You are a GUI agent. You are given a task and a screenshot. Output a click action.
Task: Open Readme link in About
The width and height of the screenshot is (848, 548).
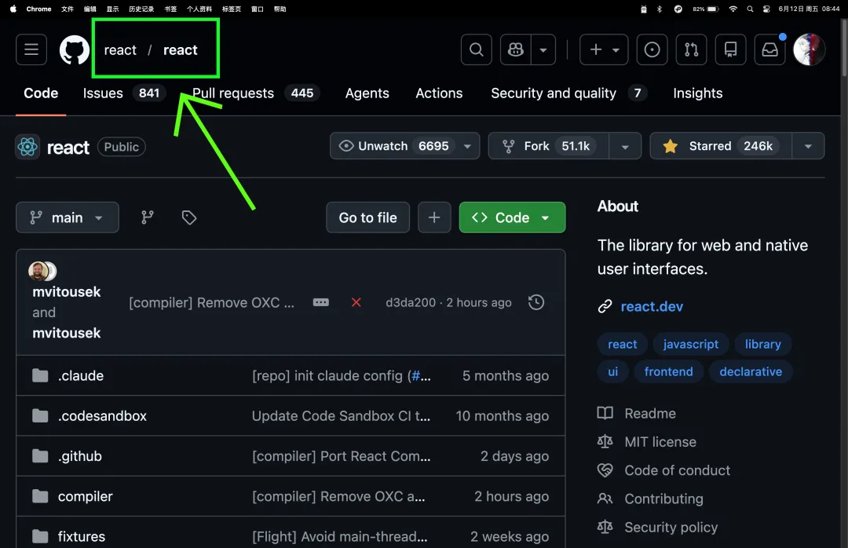coord(637,413)
